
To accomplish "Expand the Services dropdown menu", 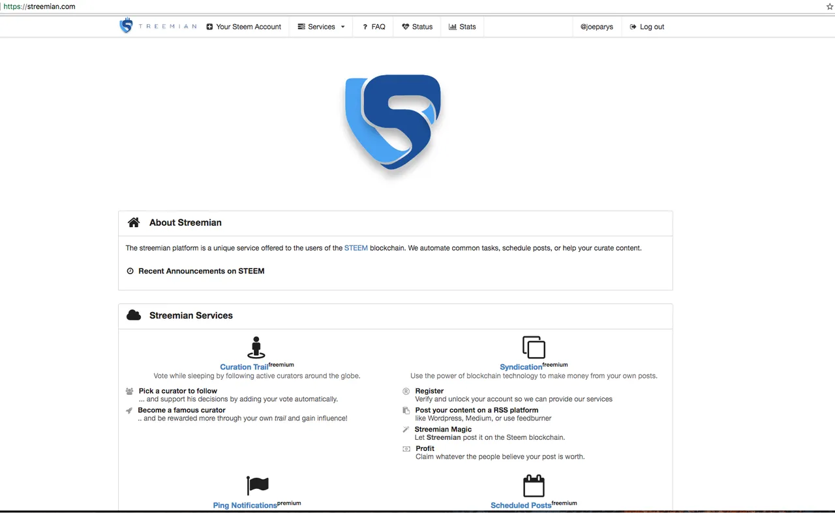I will [x=321, y=27].
